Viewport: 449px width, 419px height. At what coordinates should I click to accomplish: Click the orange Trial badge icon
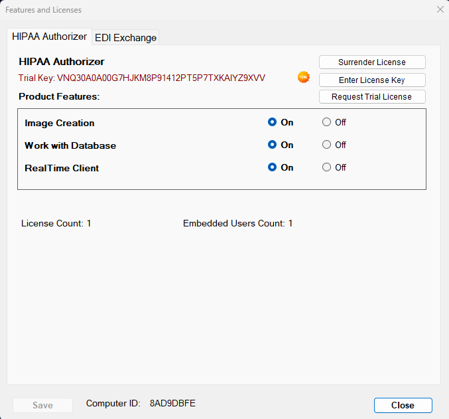tap(304, 77)
